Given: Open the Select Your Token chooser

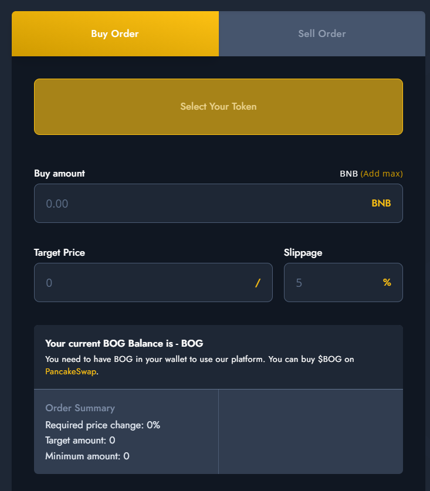Looking at the screenshot, I should coord(218,107).
